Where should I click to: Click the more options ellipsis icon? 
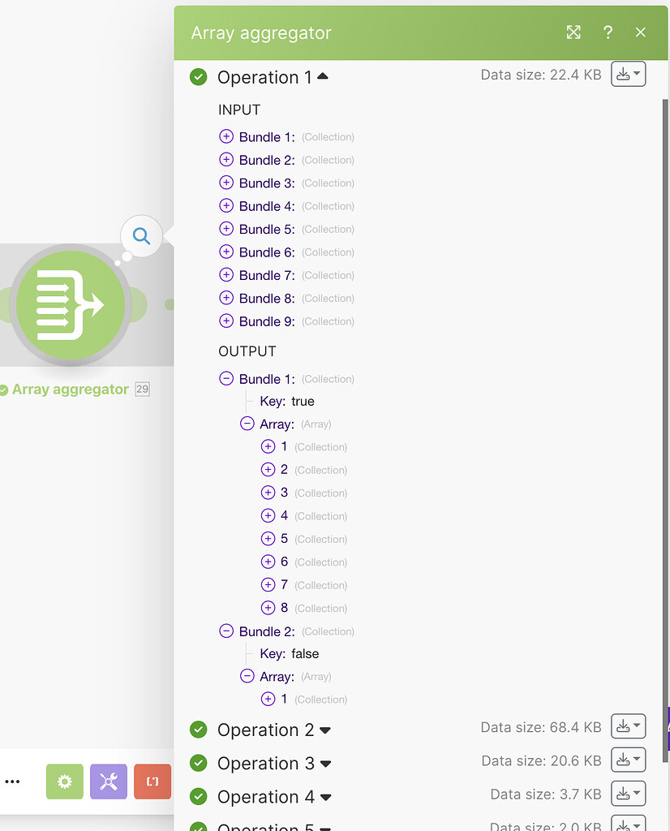13,781
